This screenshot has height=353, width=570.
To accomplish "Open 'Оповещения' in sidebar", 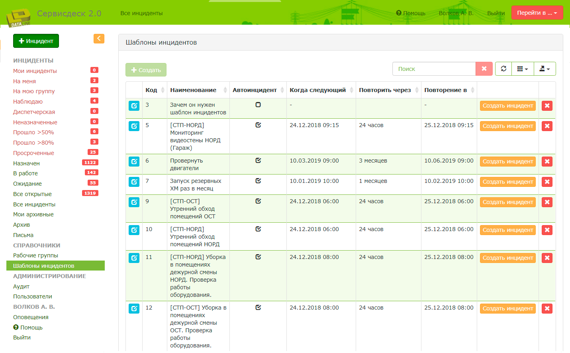I will pyautogui.click(x=31, y=317).
